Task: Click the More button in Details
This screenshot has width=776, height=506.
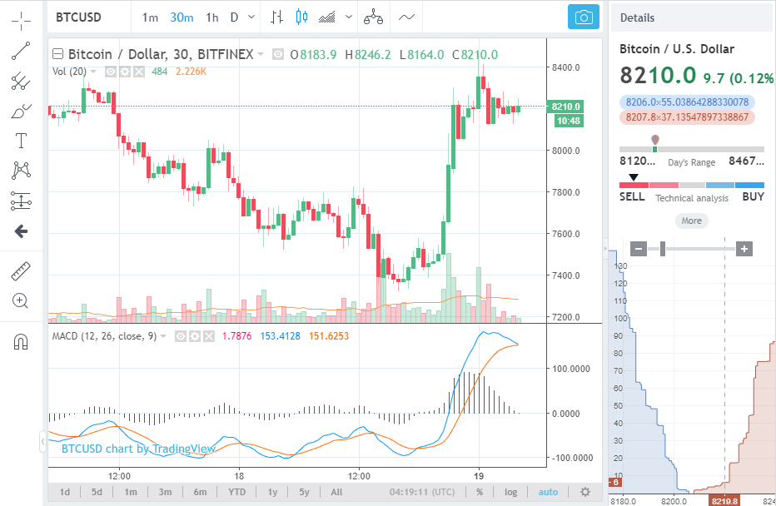Action: [x=691, y=221]
